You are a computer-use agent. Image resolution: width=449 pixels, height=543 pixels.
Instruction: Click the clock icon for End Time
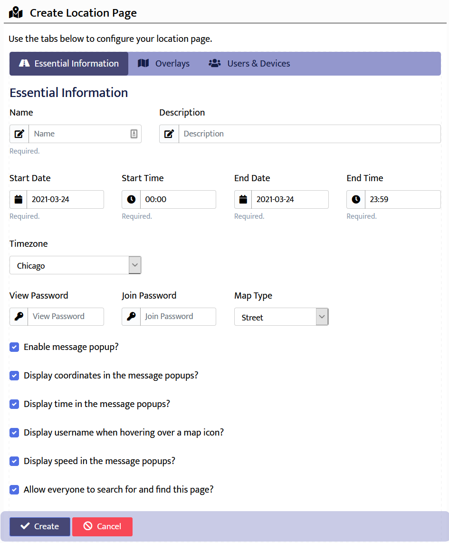click(x=356, y=200)
